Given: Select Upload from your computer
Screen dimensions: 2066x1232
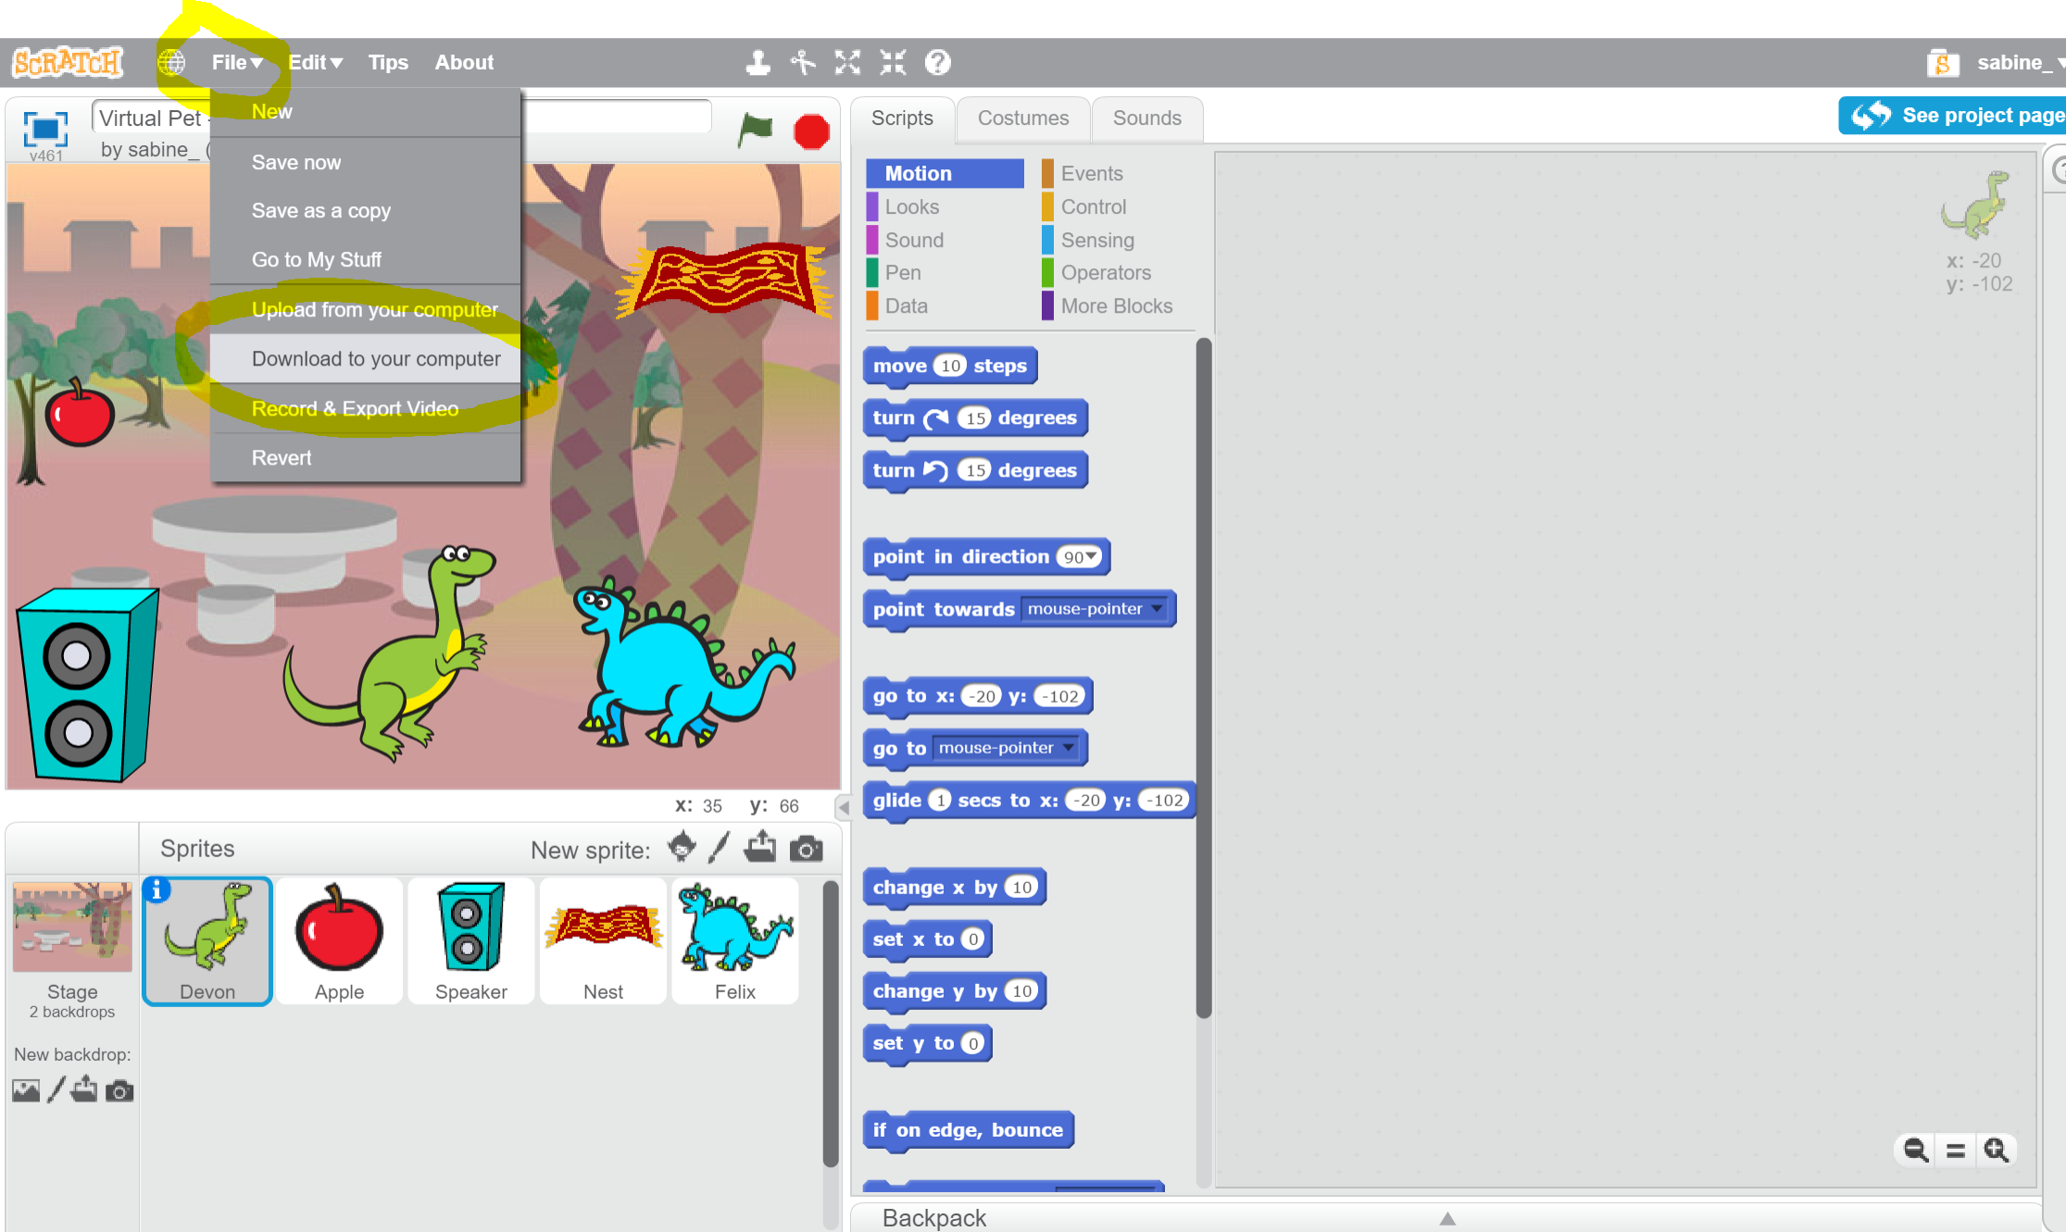Looking at the screenshot, I should [x=374, y=309].
